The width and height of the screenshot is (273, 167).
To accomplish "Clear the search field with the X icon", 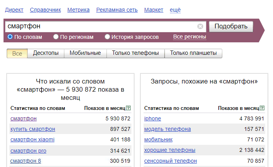I will click(x=200, y=26).
